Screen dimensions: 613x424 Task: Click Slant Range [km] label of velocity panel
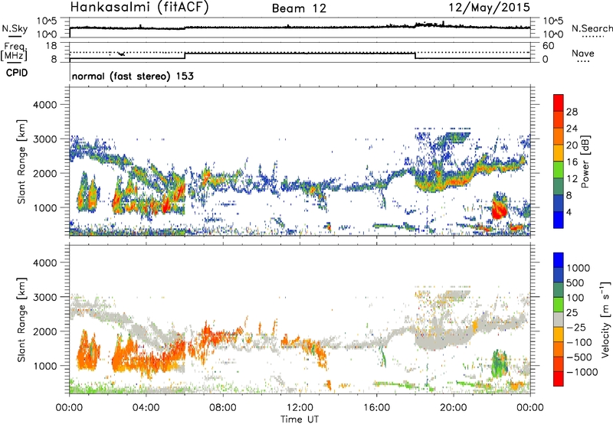(21, 319)
